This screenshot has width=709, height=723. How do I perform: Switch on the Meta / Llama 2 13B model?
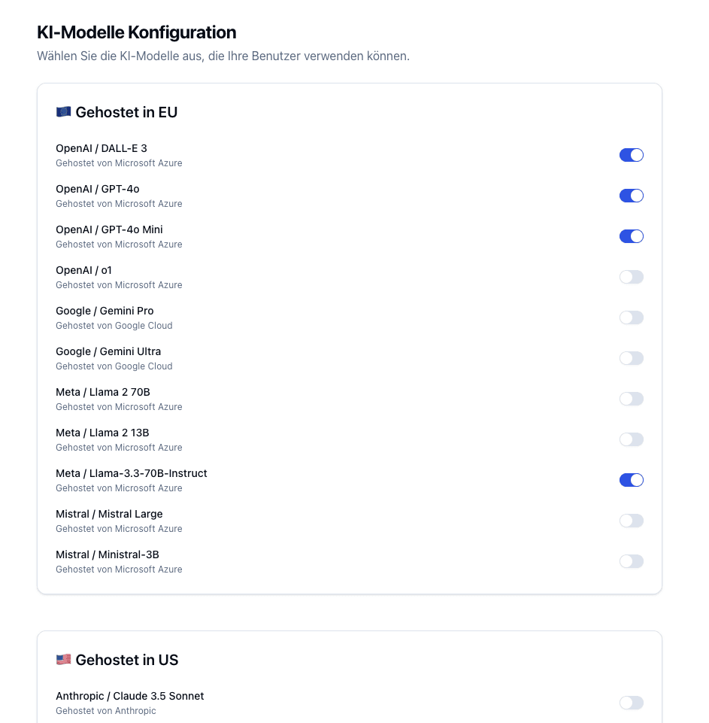(631, 439)
